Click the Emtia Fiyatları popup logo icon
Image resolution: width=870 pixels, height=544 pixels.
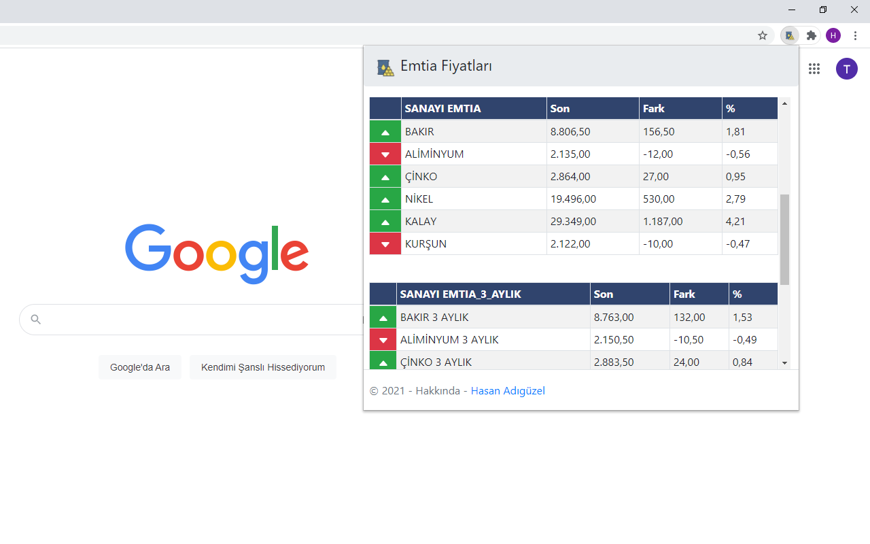click(385, 67)
